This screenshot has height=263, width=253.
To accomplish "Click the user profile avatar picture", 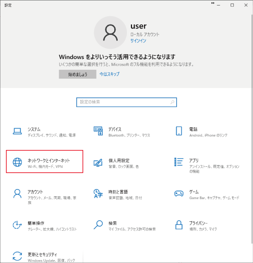I will click(110, 32).
